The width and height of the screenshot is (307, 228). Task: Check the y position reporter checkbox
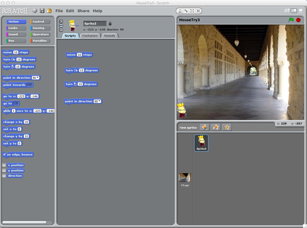click(x=4, y=170)
